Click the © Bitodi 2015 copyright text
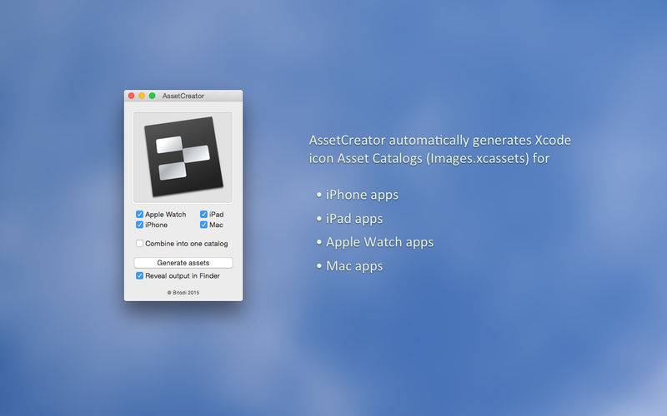Viewport: 667px width, 416px height. (x=183, y=293)
